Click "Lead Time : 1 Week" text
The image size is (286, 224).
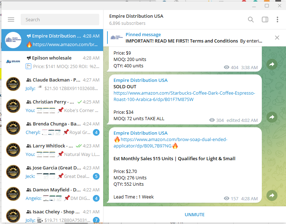click(133, 197)
